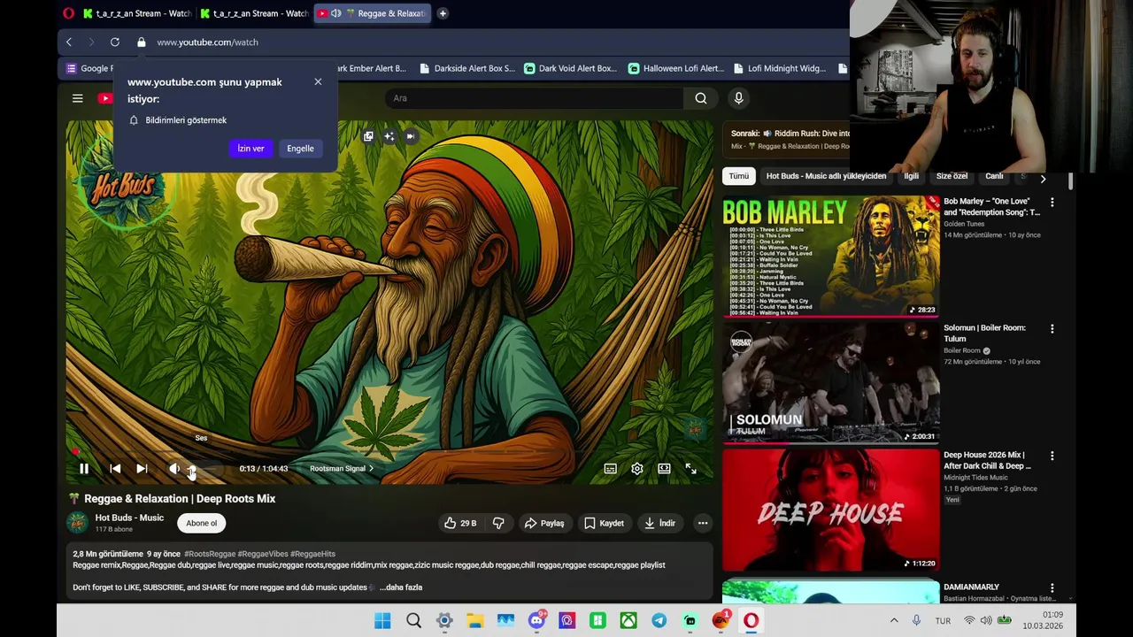Image resolution: width=1133 pixels, height=637 pixels.
Task: Open Bob Marley One Love video thumbnail
Action: click(831, 256)
